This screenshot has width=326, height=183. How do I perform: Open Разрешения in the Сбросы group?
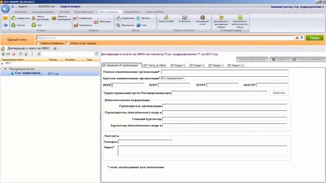click(x=125, y=25)
